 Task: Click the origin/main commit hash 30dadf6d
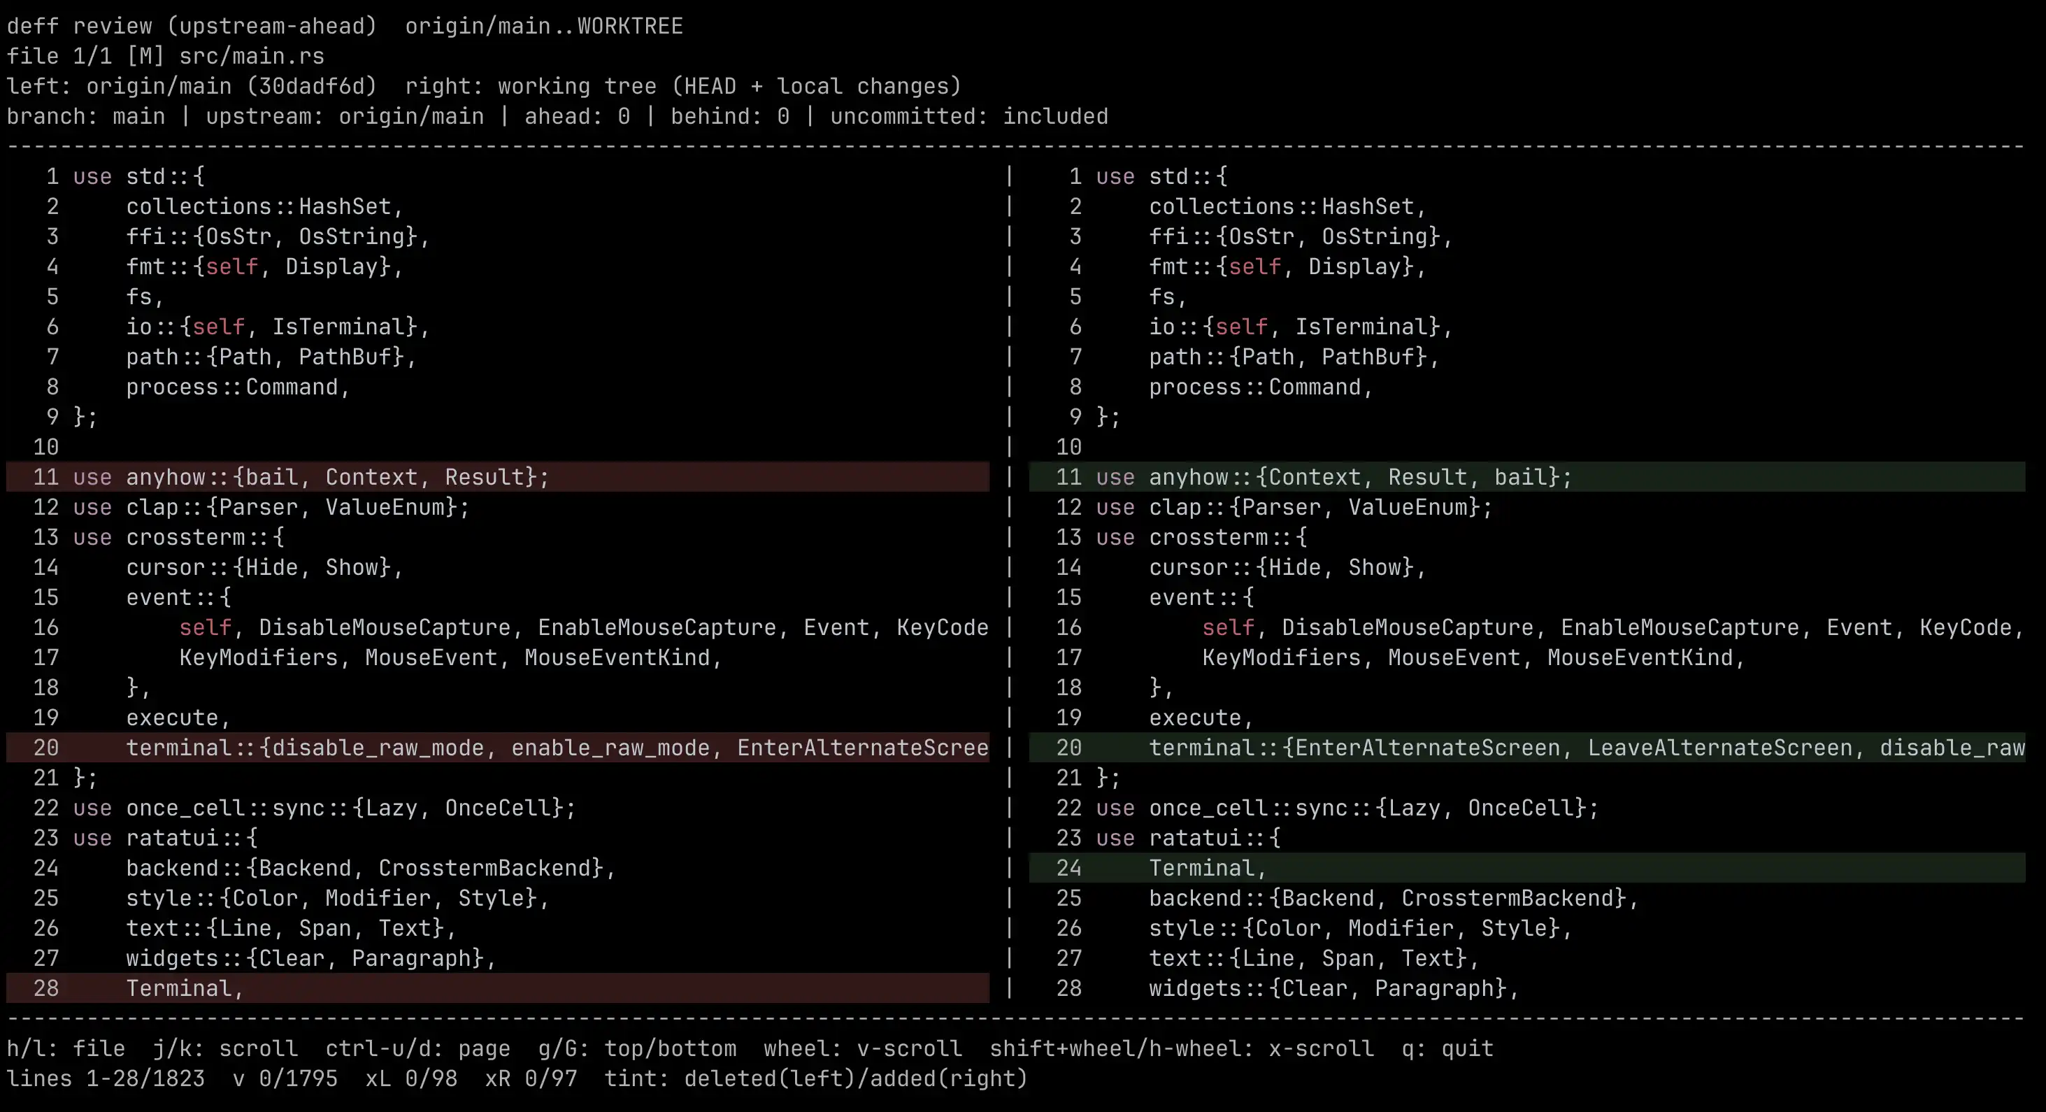[x=311, y=86]
